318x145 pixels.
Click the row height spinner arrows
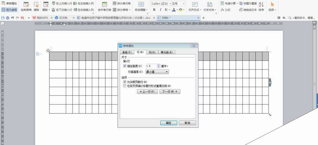point(159,66)
